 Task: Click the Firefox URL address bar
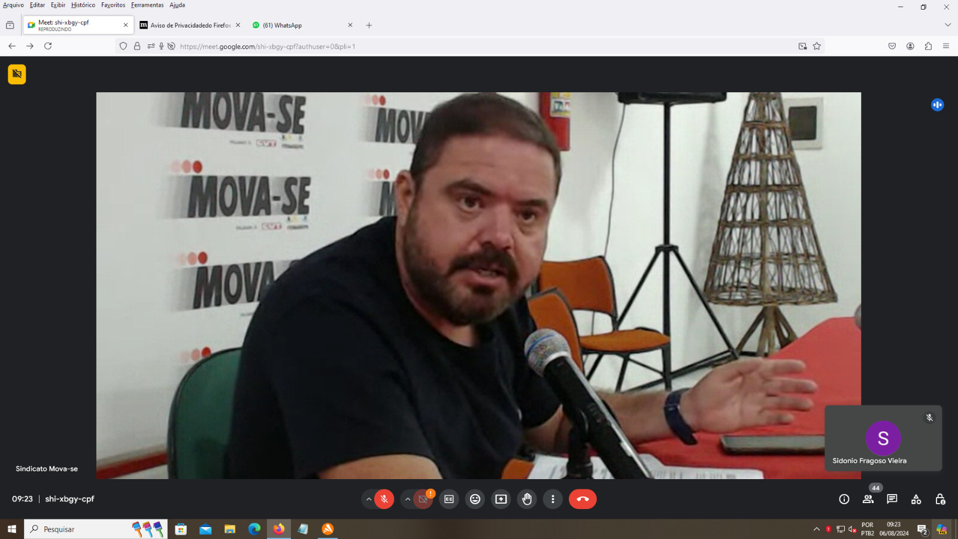tap(479, 46)
